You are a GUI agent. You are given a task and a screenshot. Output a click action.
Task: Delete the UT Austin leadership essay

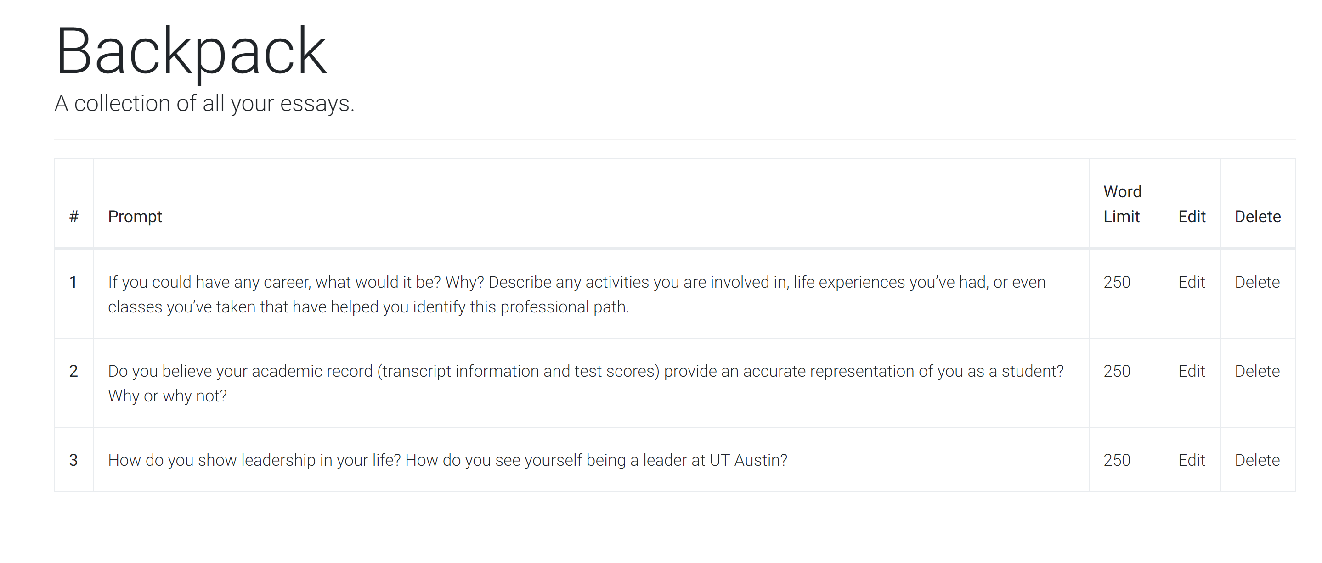coord(1257,460)
